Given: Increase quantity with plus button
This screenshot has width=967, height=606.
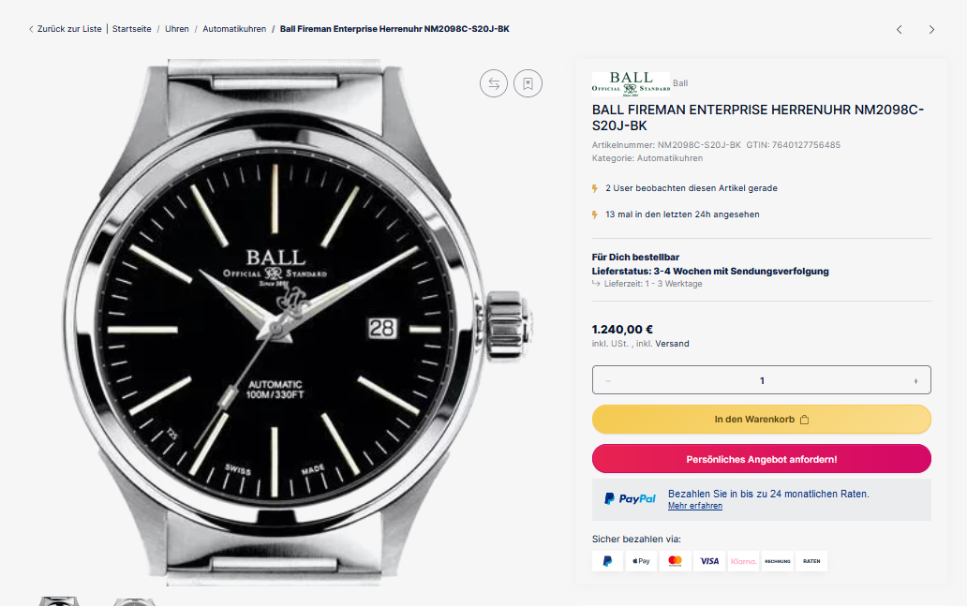Looking at the screenshot, I should coord(915,380).
